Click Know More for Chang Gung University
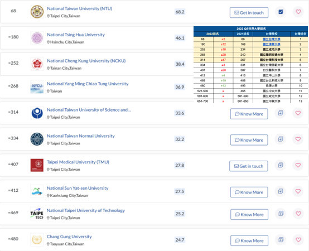This screenshot has width=309, height=251. (249, 240)
